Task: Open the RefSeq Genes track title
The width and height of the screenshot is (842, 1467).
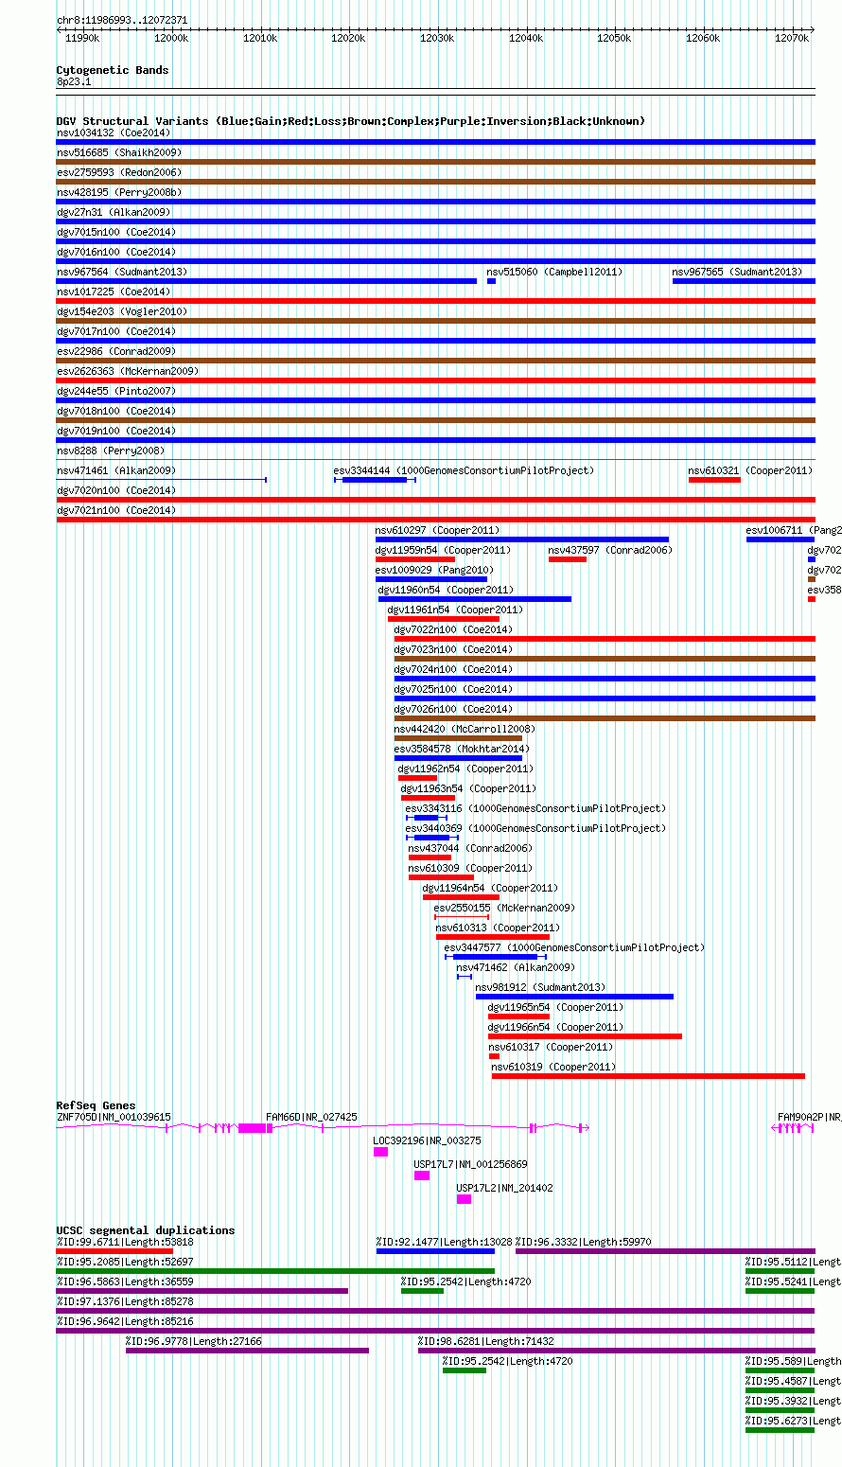Action: click(96, 1105)
